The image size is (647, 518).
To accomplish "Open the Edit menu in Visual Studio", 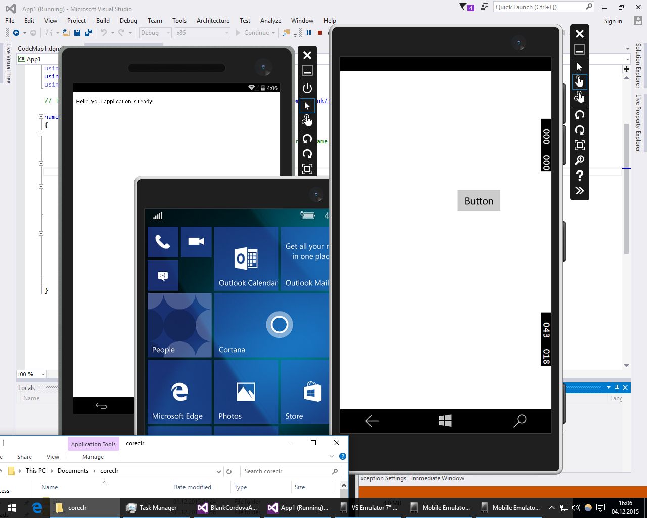I will point(29,21).
